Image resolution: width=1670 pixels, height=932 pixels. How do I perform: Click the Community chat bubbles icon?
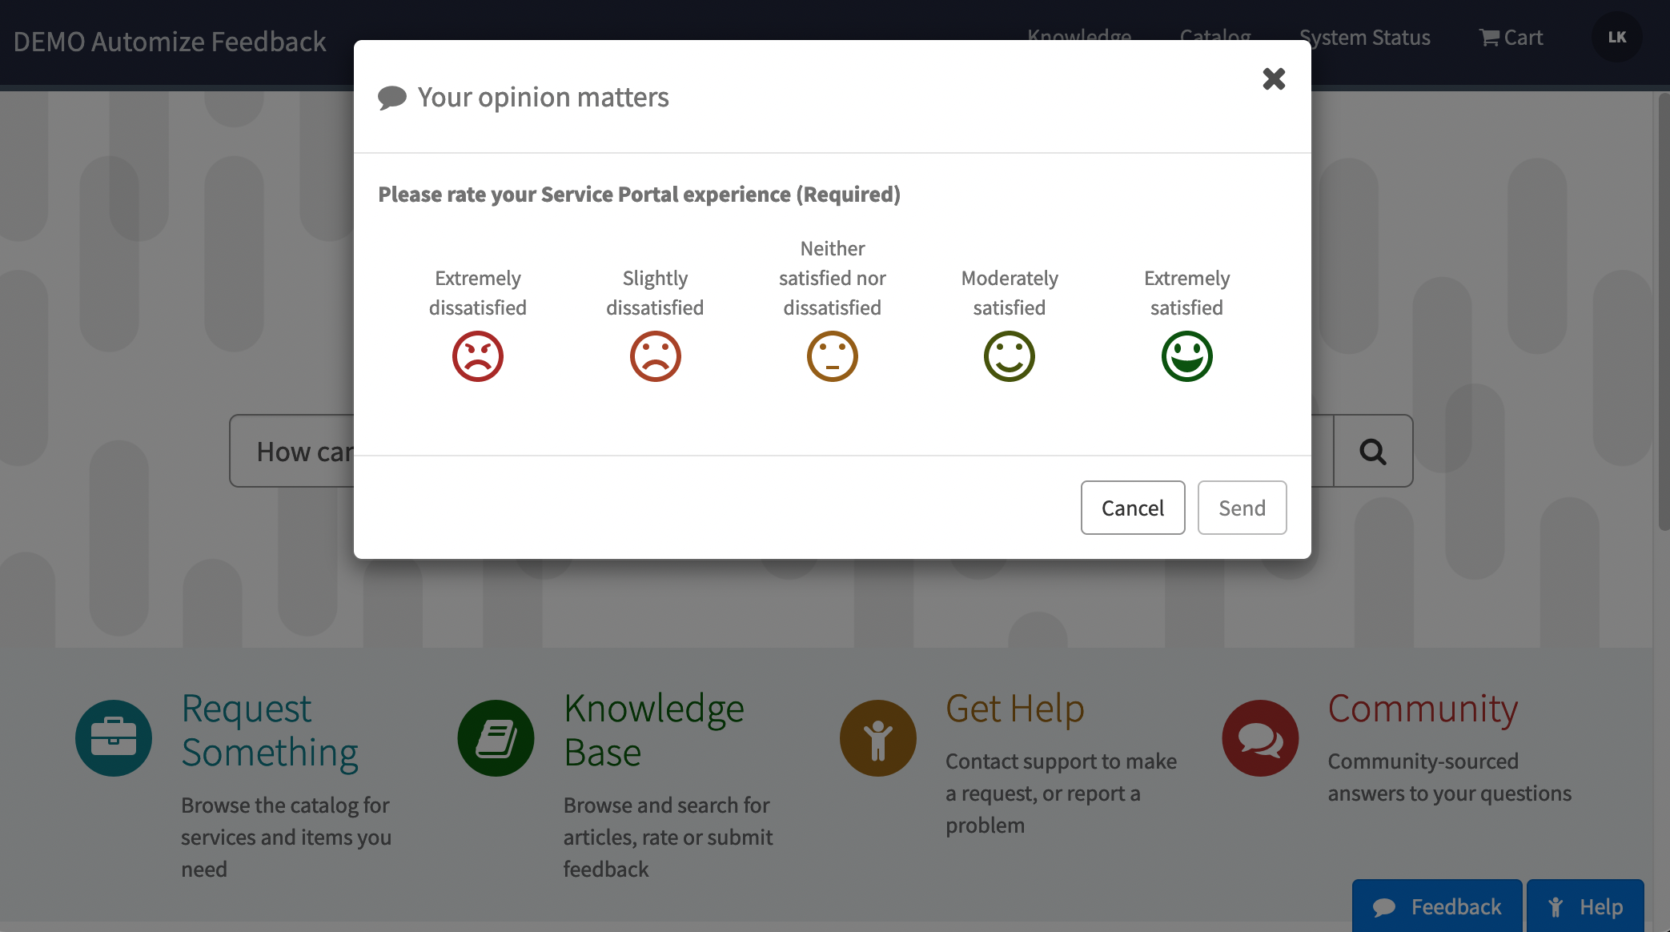pos(1259,737)
